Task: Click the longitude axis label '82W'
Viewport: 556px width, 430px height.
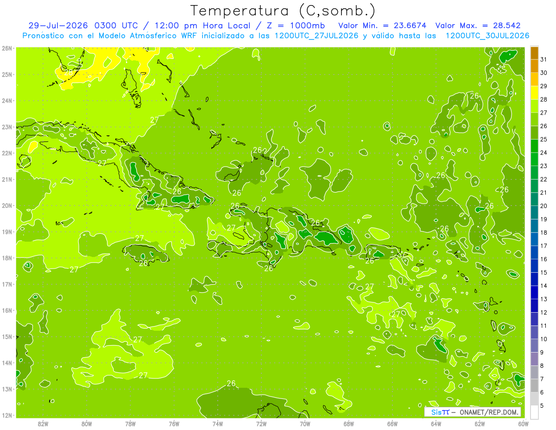Action: 43,424
